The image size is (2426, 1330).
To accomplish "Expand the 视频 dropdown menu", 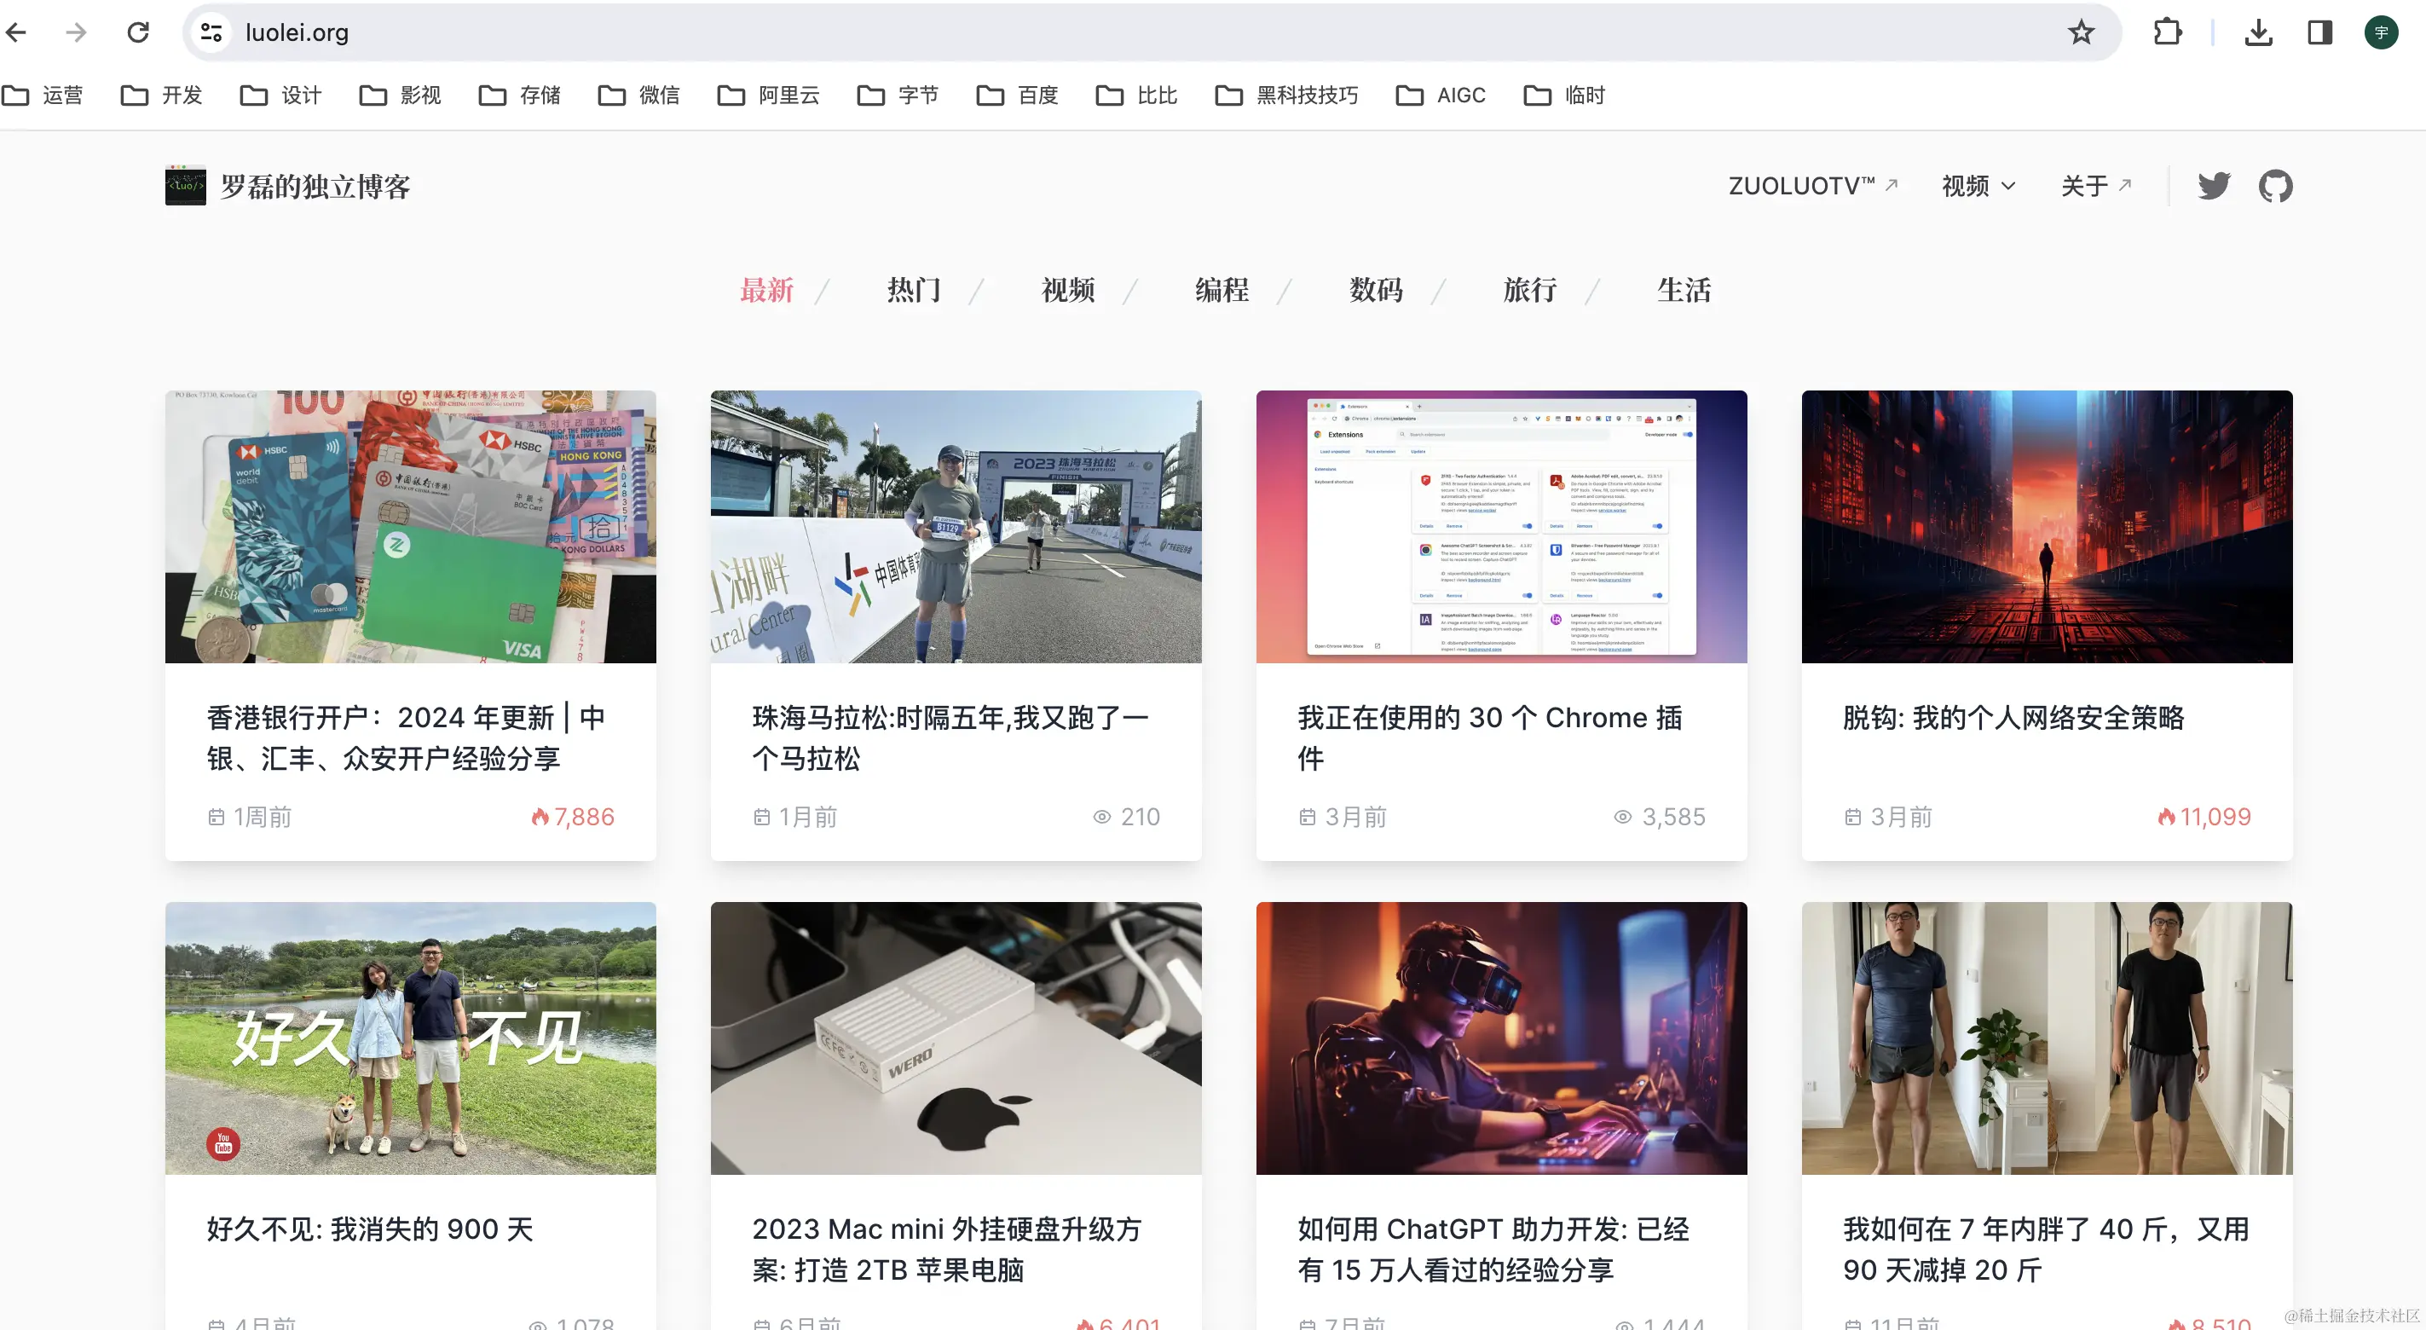I will coord(1978,186).
